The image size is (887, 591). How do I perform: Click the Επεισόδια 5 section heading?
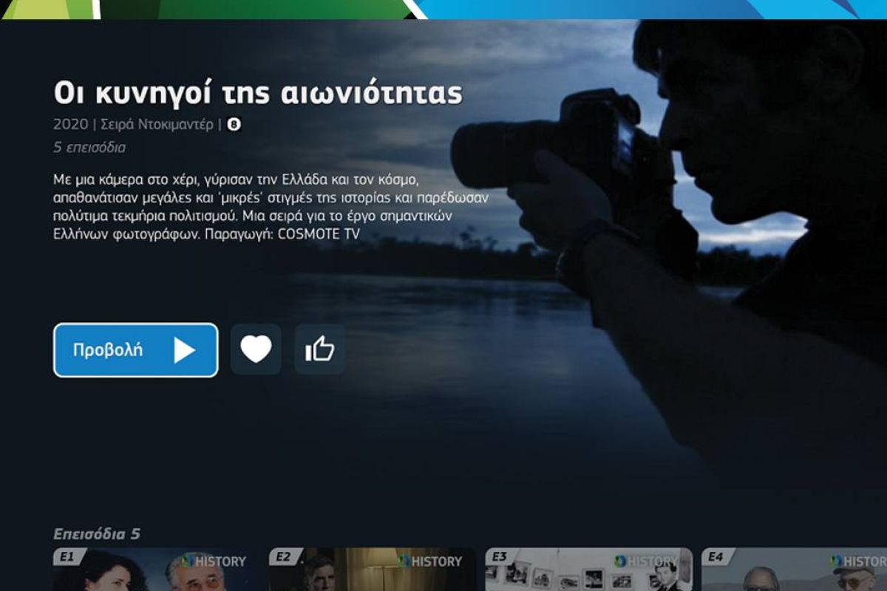[x=96, y=534]
